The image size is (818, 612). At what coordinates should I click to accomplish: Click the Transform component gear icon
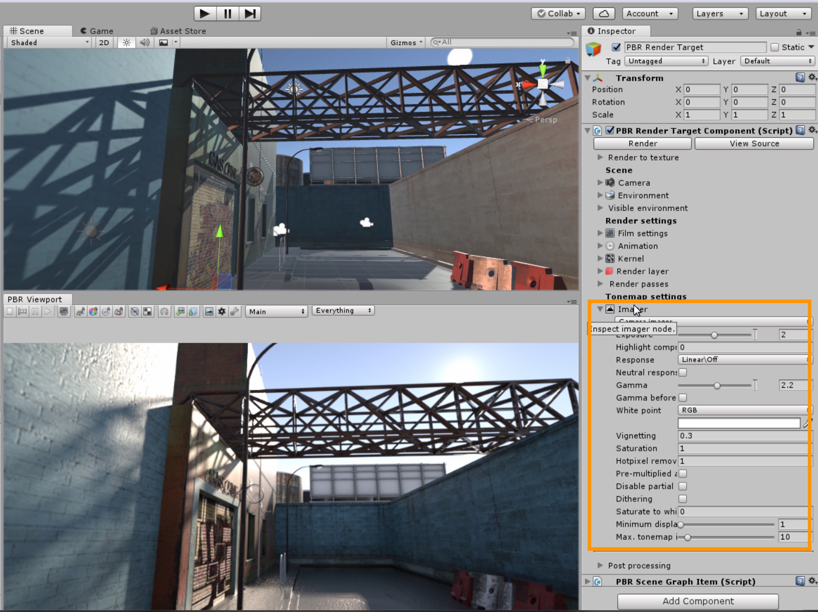click(811, 77)
